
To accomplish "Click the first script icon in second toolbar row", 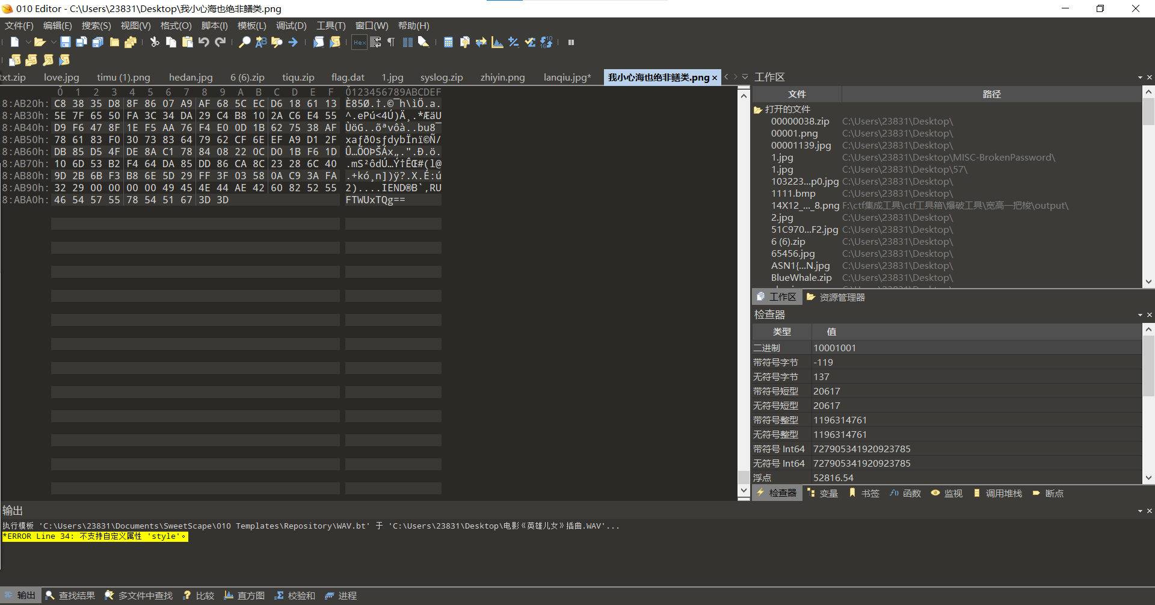I will 15,60.
